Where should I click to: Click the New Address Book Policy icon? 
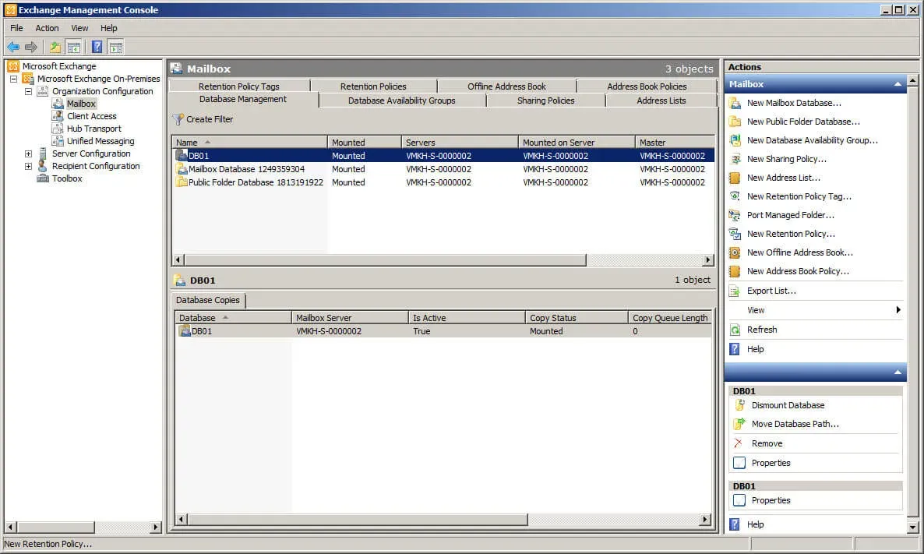[x=735, y=272]
